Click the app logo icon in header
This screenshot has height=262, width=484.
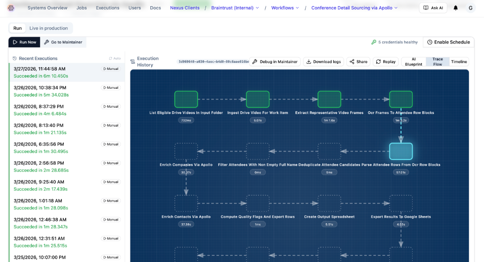[11, 8]
